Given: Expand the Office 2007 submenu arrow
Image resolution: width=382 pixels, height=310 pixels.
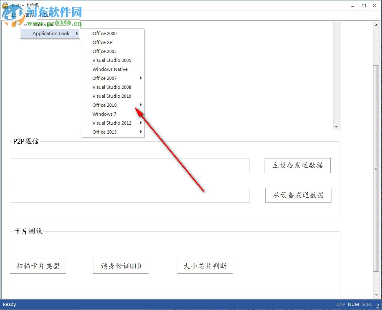Looking at the screenshot, I should click(x=141, y=78).
